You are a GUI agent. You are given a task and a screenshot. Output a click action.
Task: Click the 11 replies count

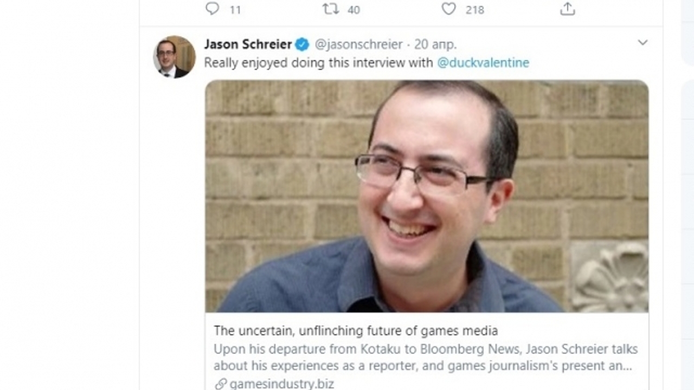235,10
